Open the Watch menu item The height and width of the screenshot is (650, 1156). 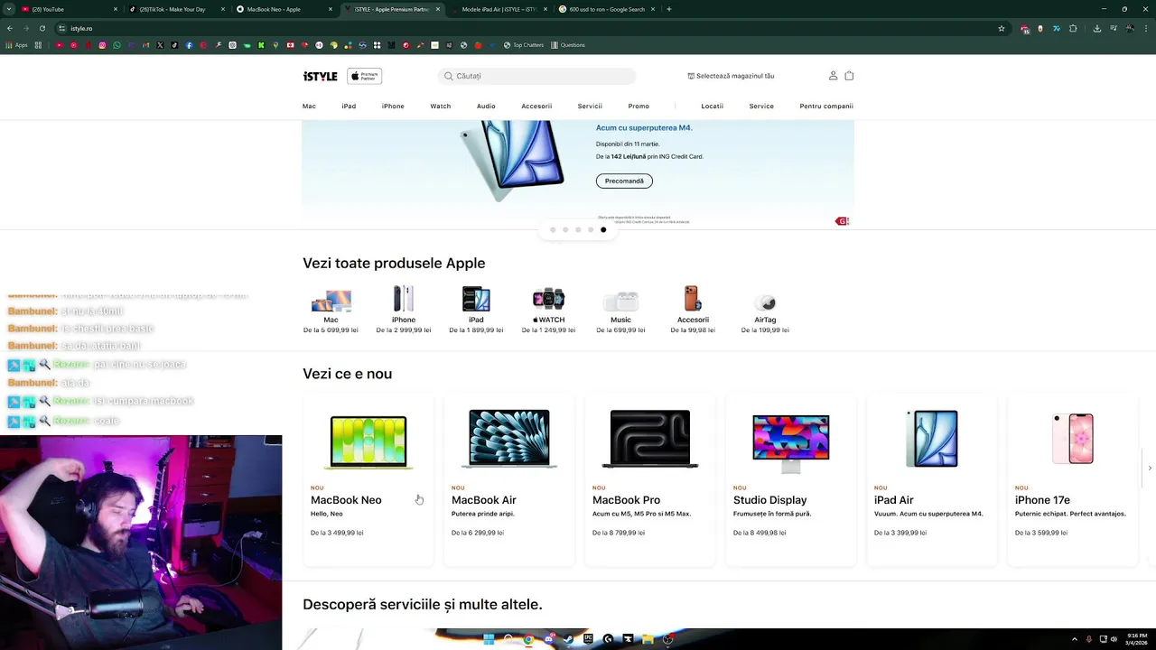pos(440,106)
